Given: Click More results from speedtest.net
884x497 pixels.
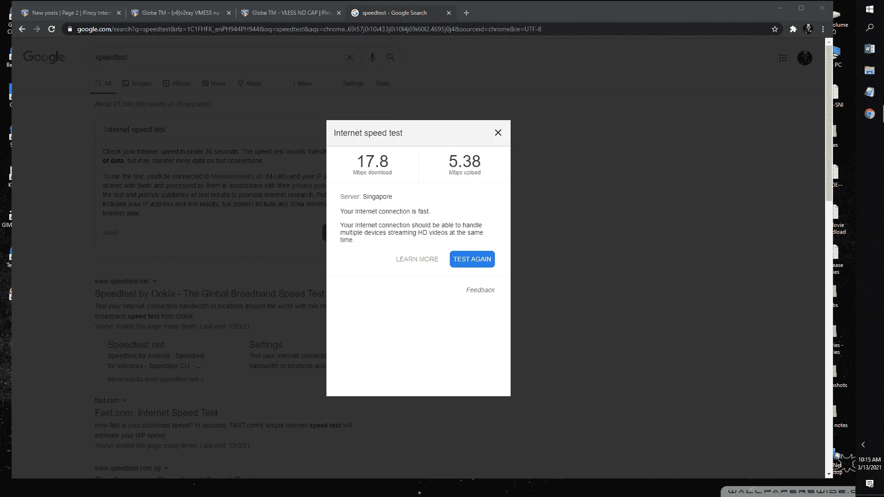Looking at the screenshot, I should 155,379.
